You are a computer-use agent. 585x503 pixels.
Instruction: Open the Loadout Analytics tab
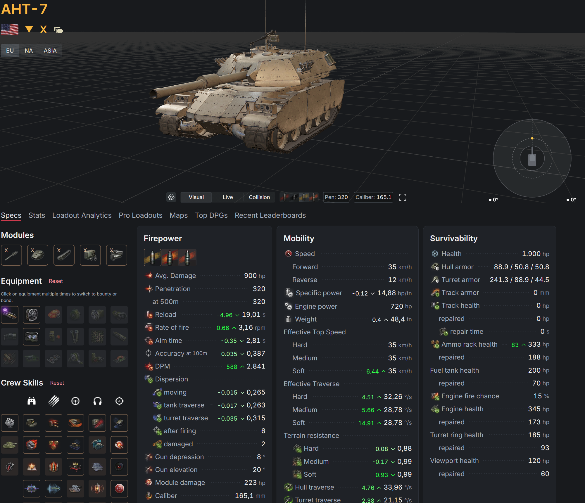(82, 215)
